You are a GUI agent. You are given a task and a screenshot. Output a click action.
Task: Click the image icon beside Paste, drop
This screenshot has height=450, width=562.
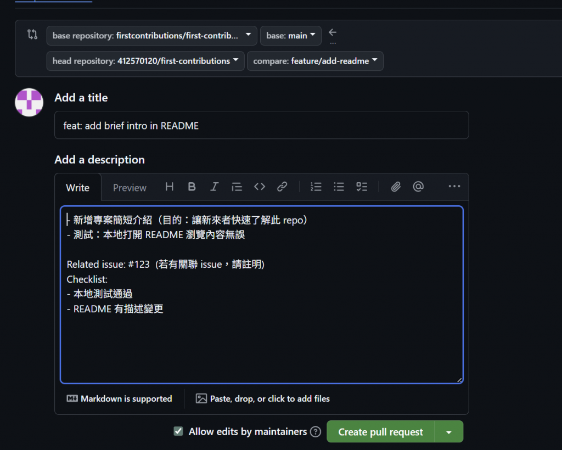[x=201, y=398]
